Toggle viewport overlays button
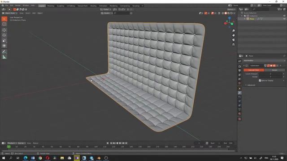The width and height of the screenshot is (287, 161). point(212,13)
